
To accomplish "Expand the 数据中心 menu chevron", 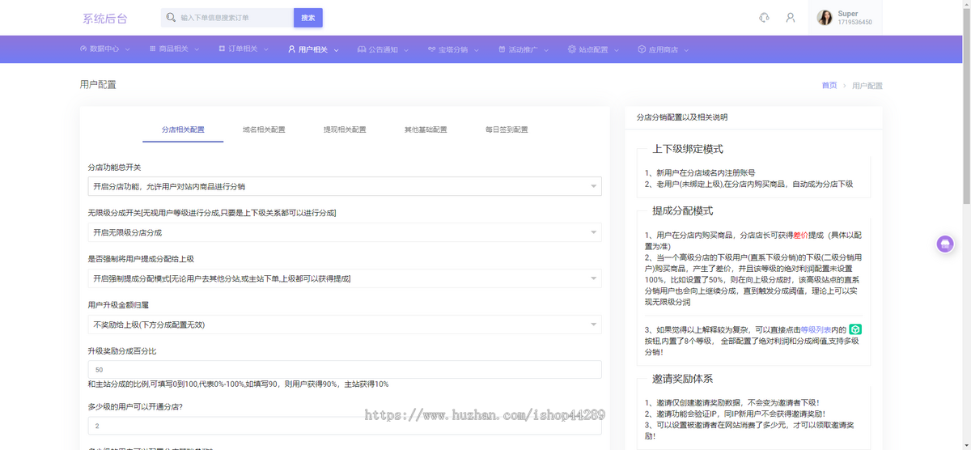I will click(127, 49).
